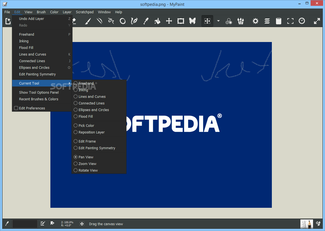
Task: Select Flood Fill radio option
Action: pos(76,116)
